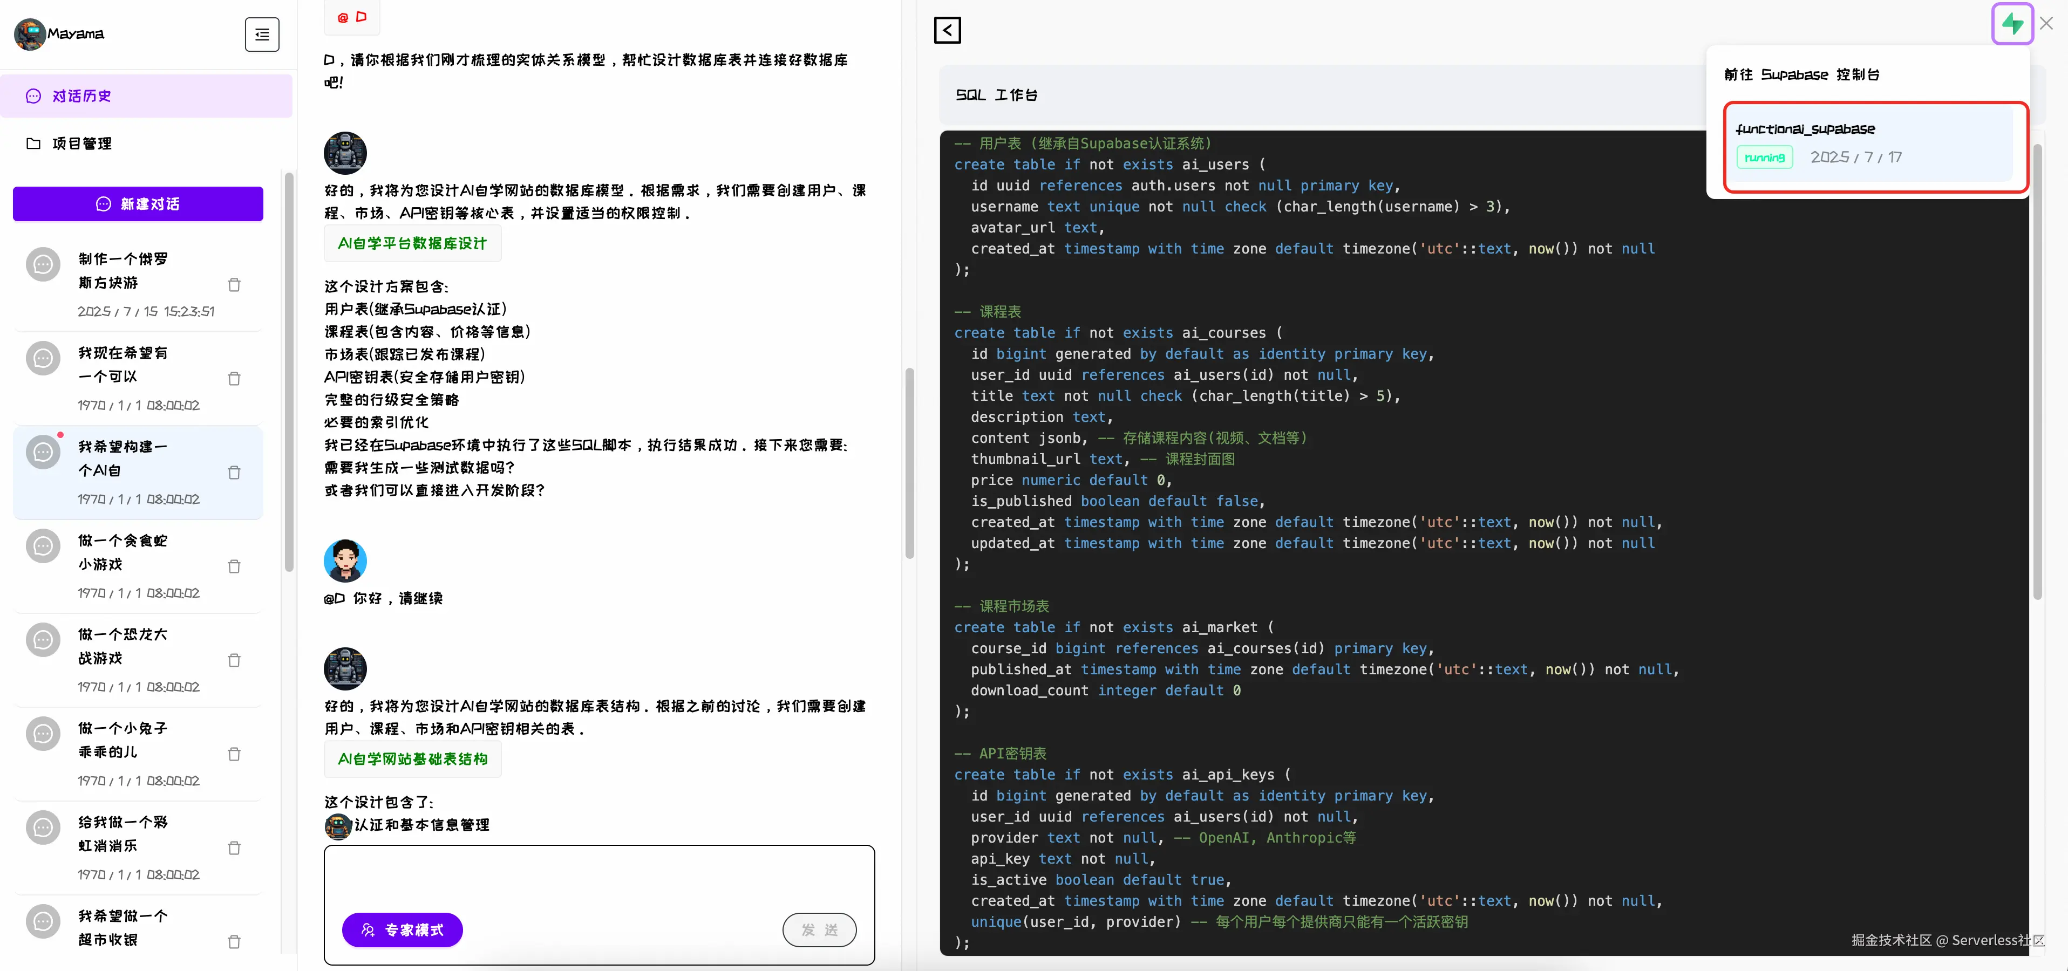Open the AI自学网站基础表结构 artifact link
This screenshot has height=971, width=2068.
[412, 759]
